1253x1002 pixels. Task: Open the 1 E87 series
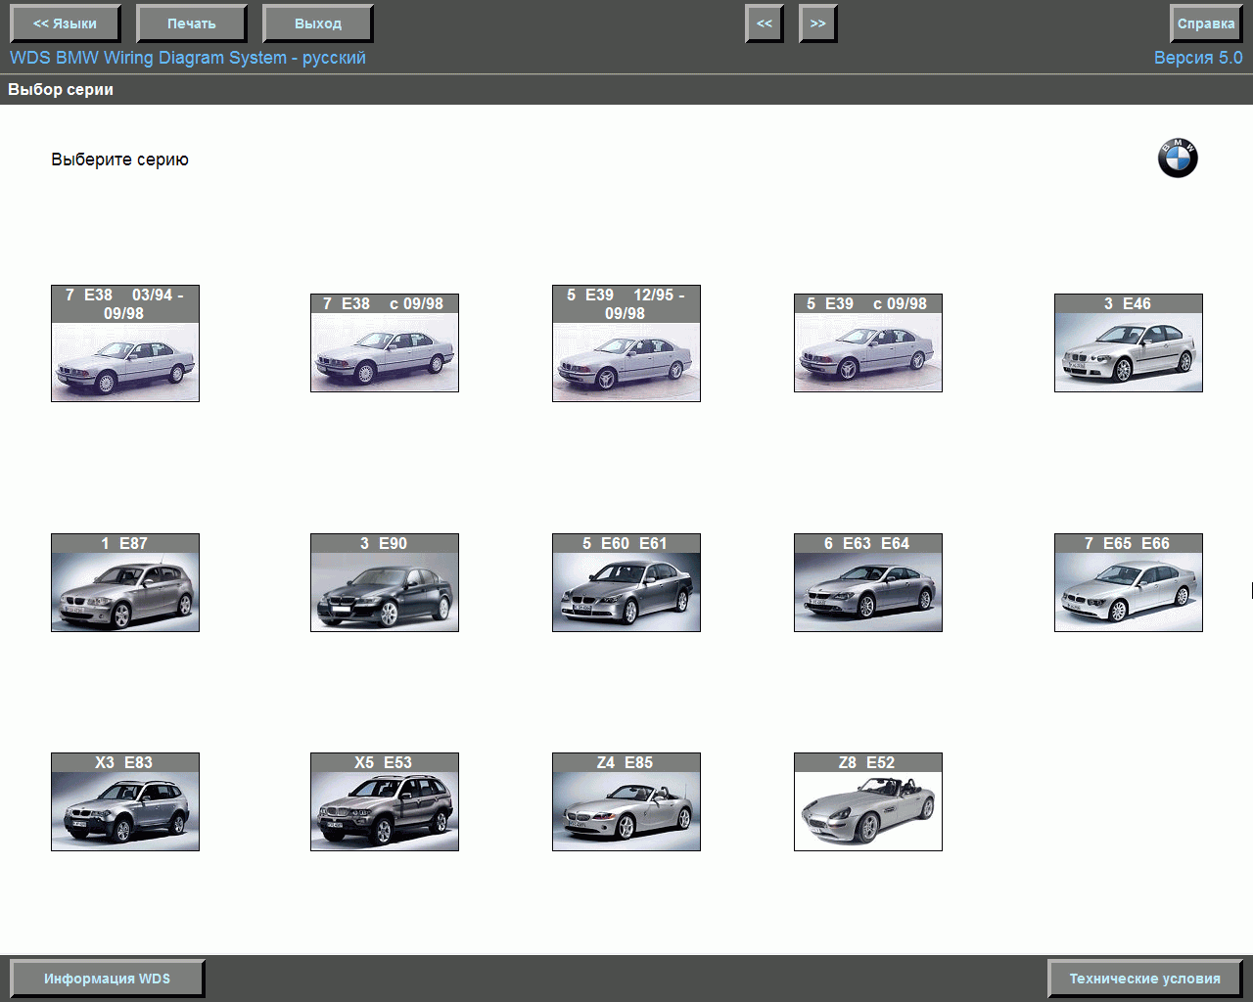[124, 591]
